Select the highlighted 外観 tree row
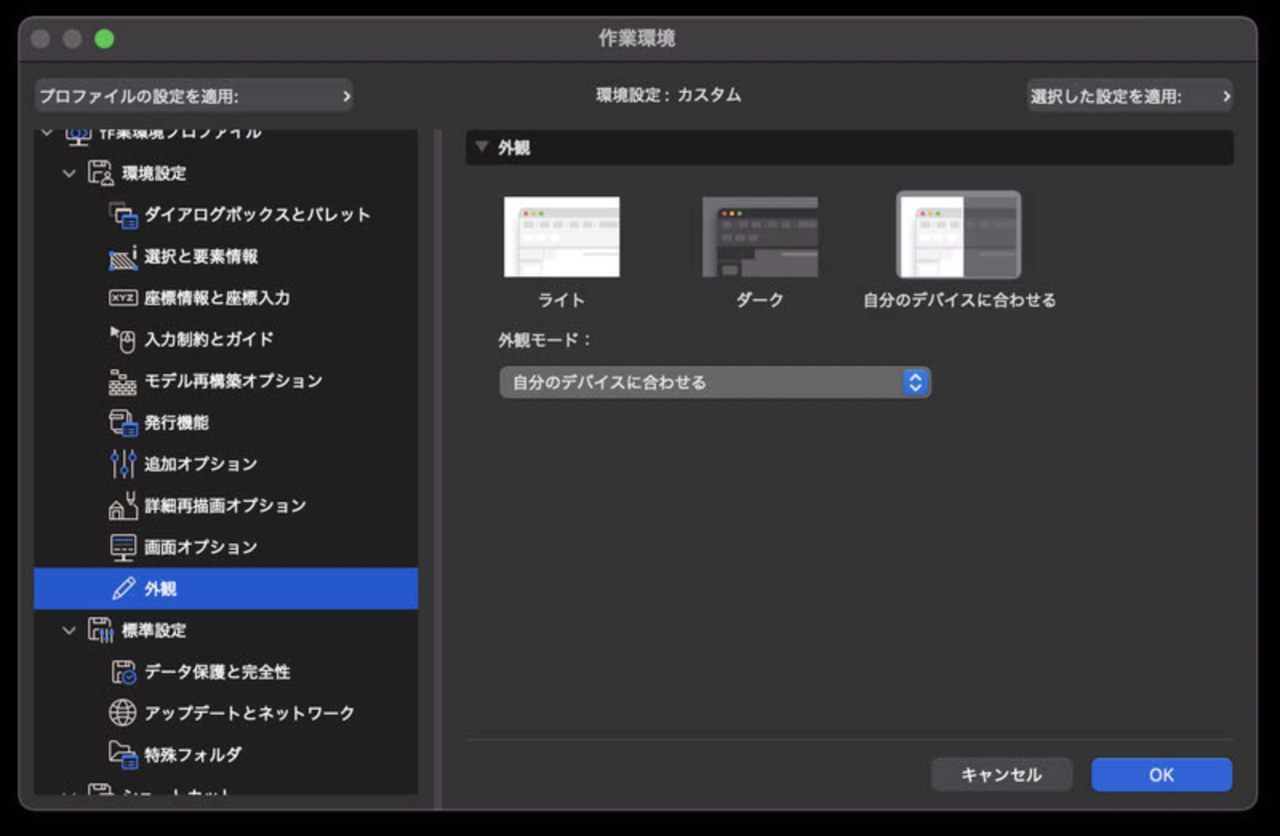This screenshot has width=1280, height=836. (226, 588)
